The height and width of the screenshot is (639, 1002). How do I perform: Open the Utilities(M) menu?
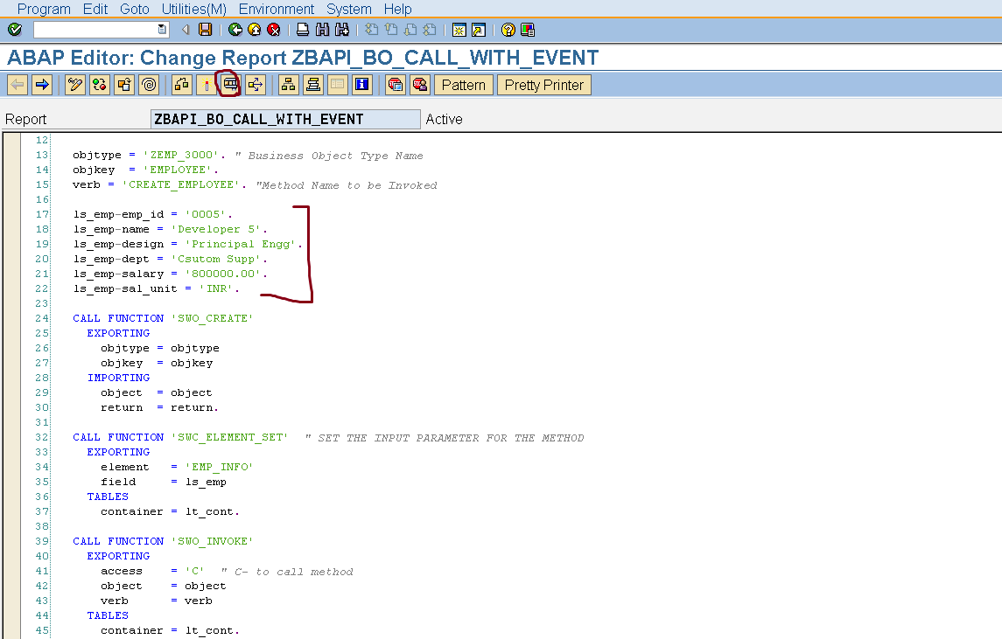(193, 9)
